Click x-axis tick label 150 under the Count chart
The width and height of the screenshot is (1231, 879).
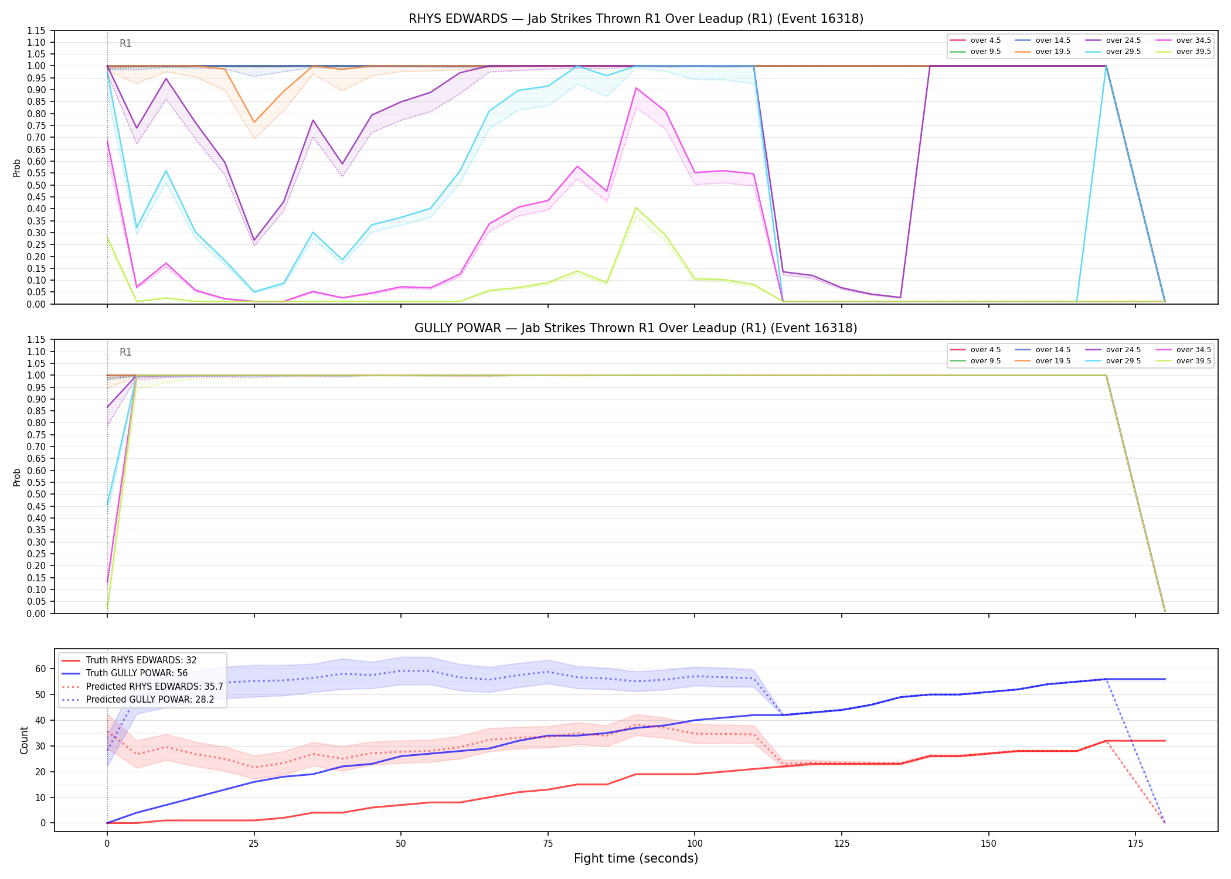pyautogui.click(x=988, y=844)
